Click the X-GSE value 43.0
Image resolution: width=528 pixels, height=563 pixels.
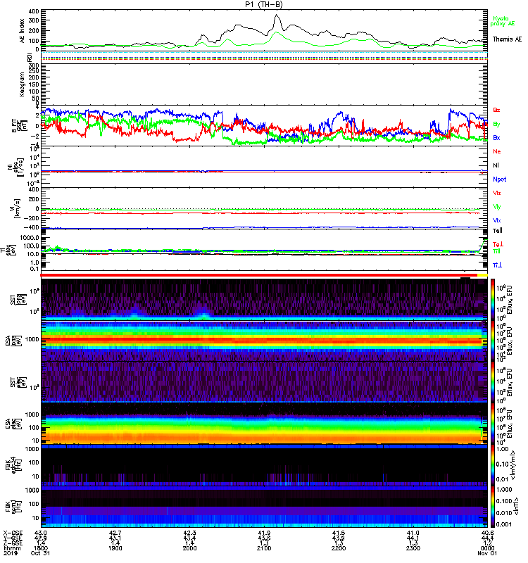click(x=41, y=533)
